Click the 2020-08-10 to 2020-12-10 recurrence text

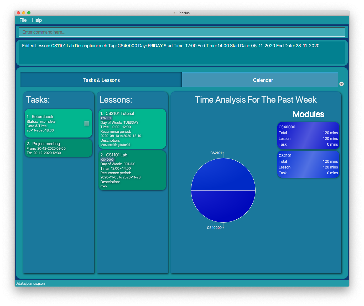tap(121, 136)
